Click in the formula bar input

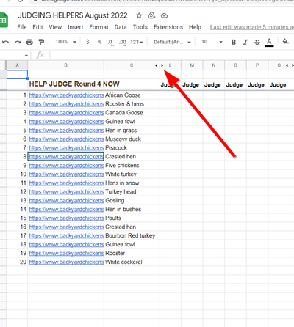coord(171,55)
